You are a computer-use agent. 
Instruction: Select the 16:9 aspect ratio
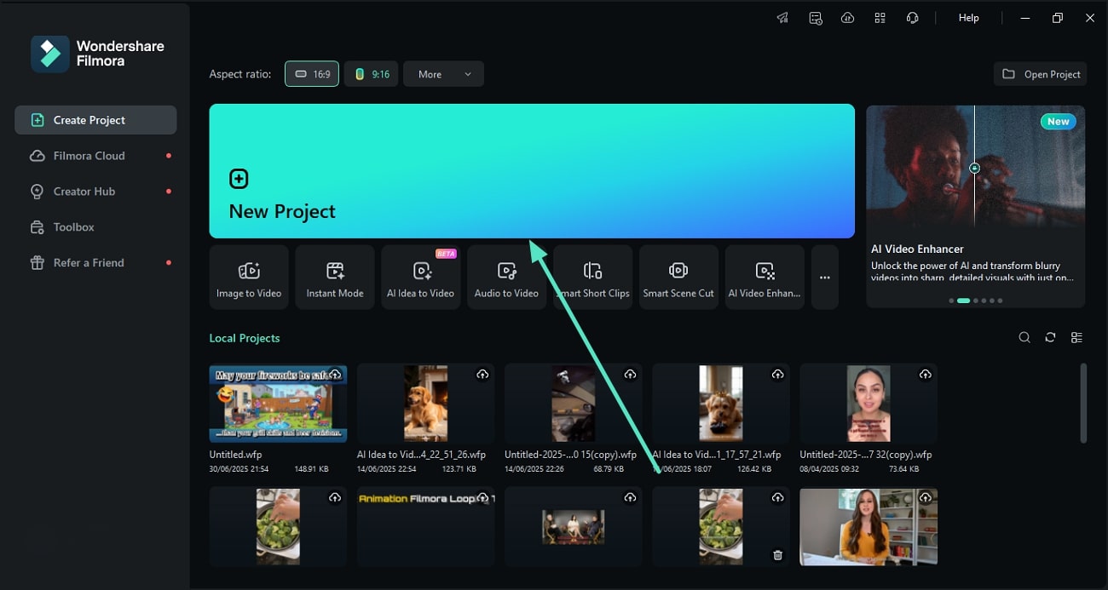click(312, 74)
